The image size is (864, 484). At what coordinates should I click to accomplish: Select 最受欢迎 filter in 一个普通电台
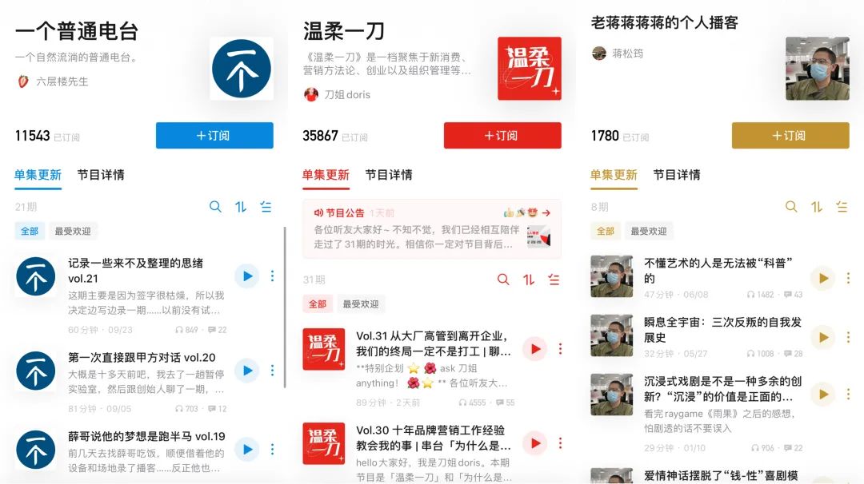pyautogui.click(x=73, y=231)
